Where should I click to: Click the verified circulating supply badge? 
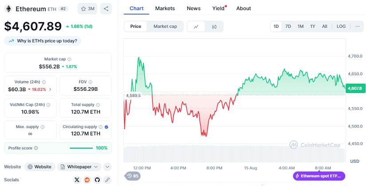point(106,127)
